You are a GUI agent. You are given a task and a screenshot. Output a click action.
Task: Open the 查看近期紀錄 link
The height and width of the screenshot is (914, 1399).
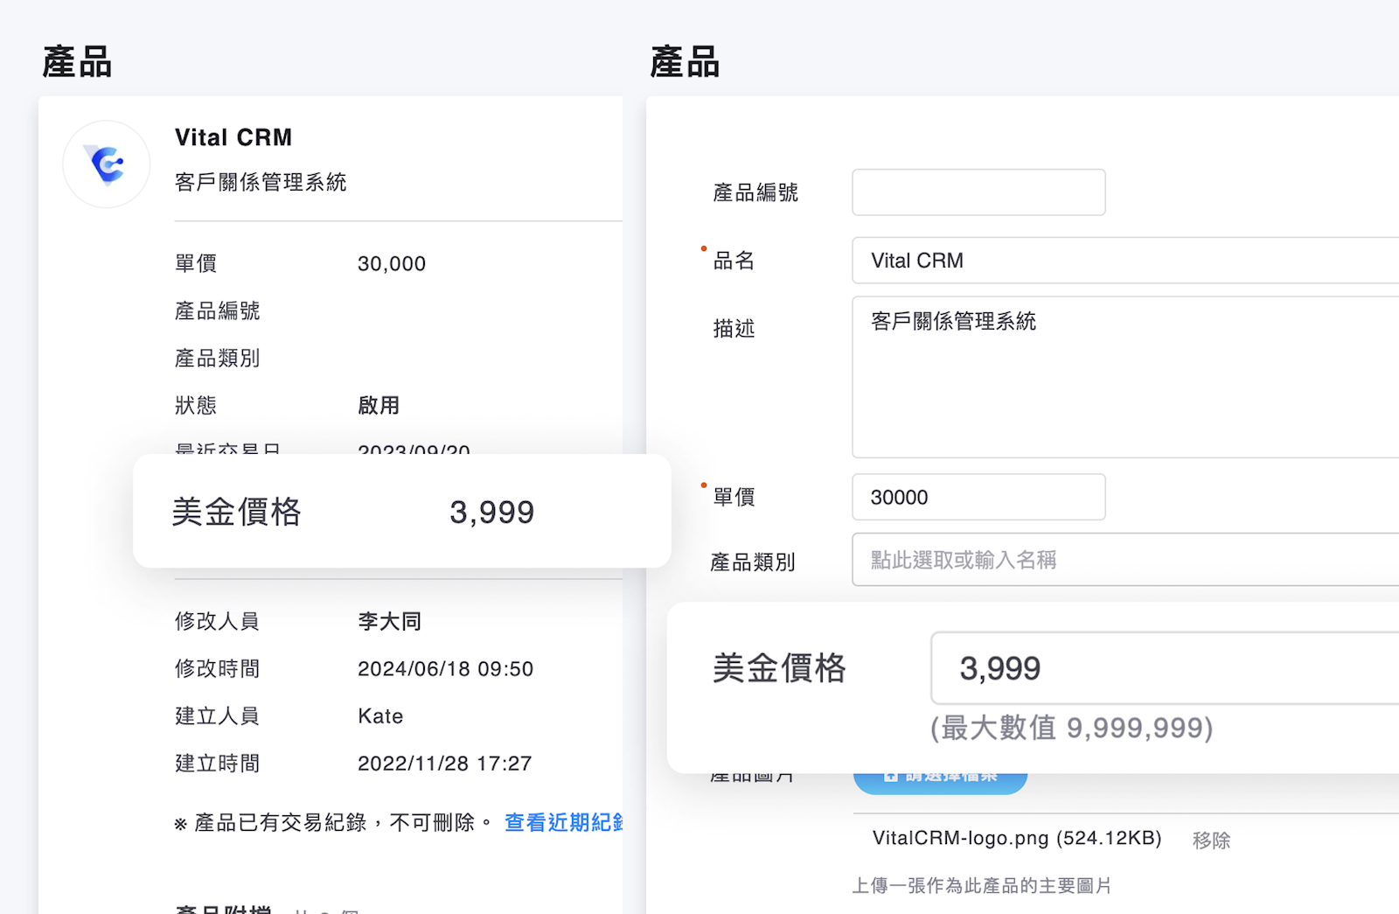[x=563, y=823]
